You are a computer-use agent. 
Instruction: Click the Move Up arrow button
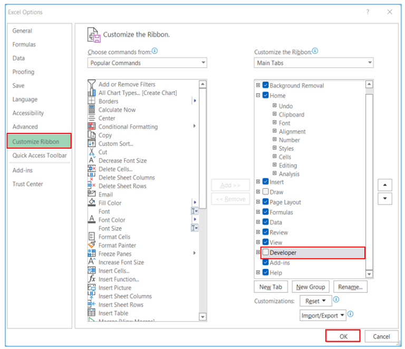(x=385, y=185)
